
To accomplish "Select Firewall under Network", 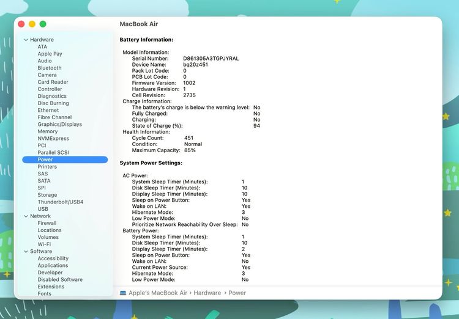I will [47, 223].
